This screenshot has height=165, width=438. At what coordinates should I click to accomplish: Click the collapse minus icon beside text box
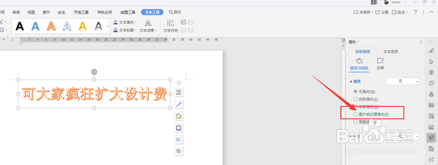[x=179, y=83]
